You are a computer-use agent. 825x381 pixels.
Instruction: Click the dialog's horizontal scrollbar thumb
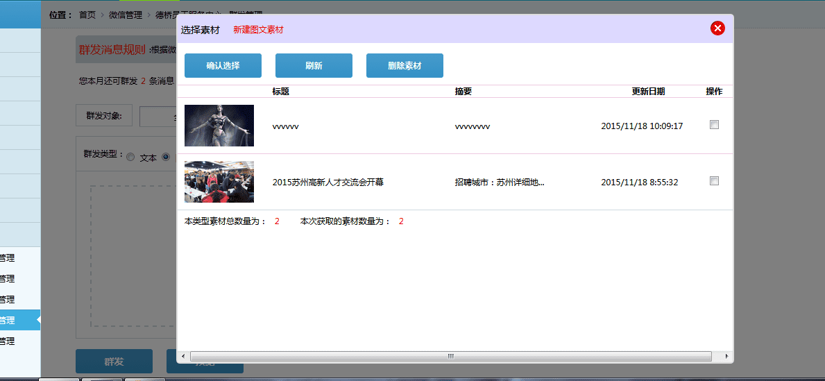[x=451, y=356]
